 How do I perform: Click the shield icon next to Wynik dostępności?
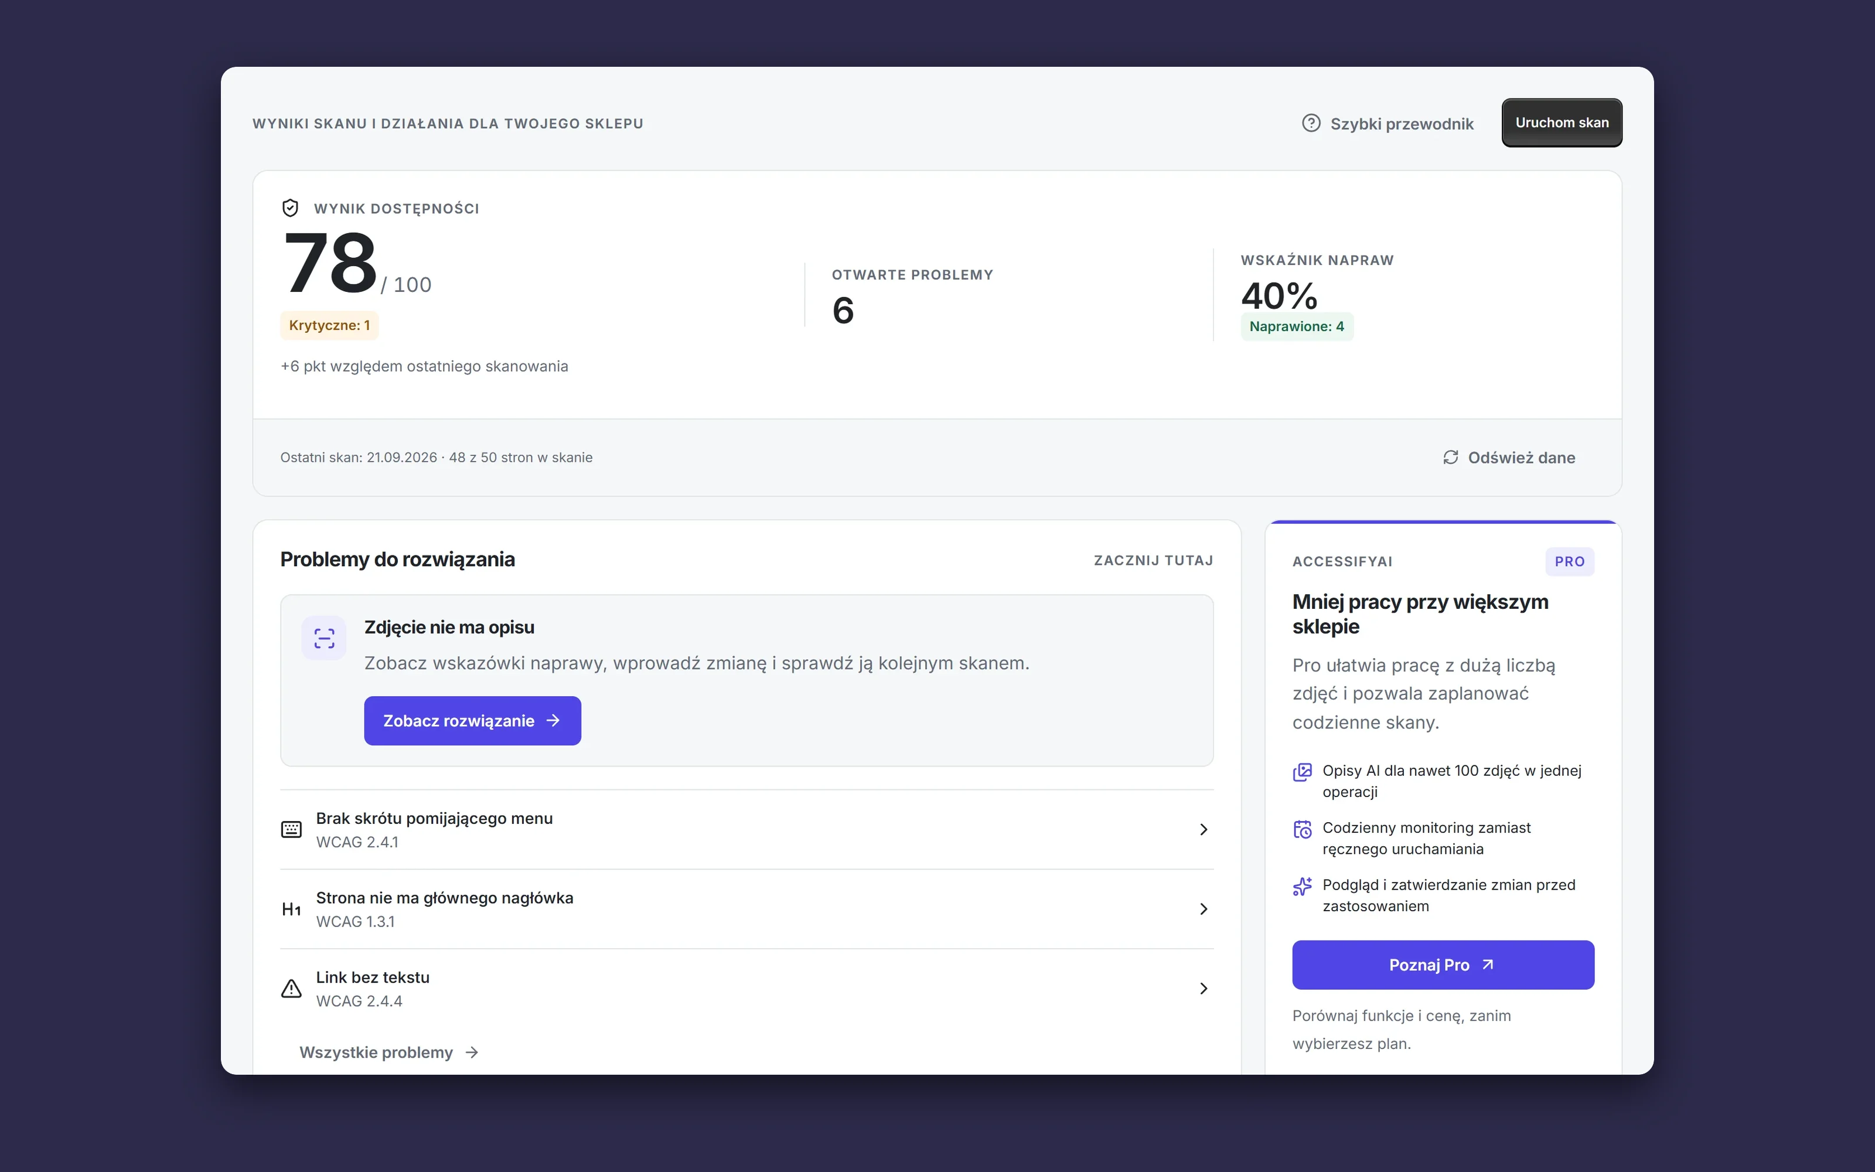pos(291,207)
